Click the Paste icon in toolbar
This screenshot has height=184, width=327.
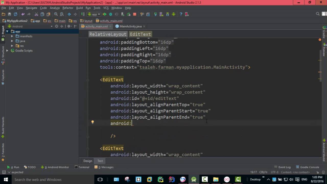tap(48, 14)
